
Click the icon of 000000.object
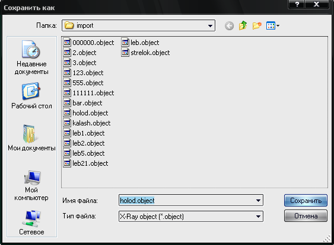click(67, 42)
